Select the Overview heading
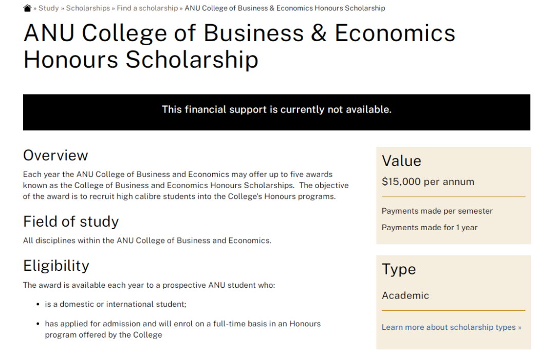 (x=55, y=155)
